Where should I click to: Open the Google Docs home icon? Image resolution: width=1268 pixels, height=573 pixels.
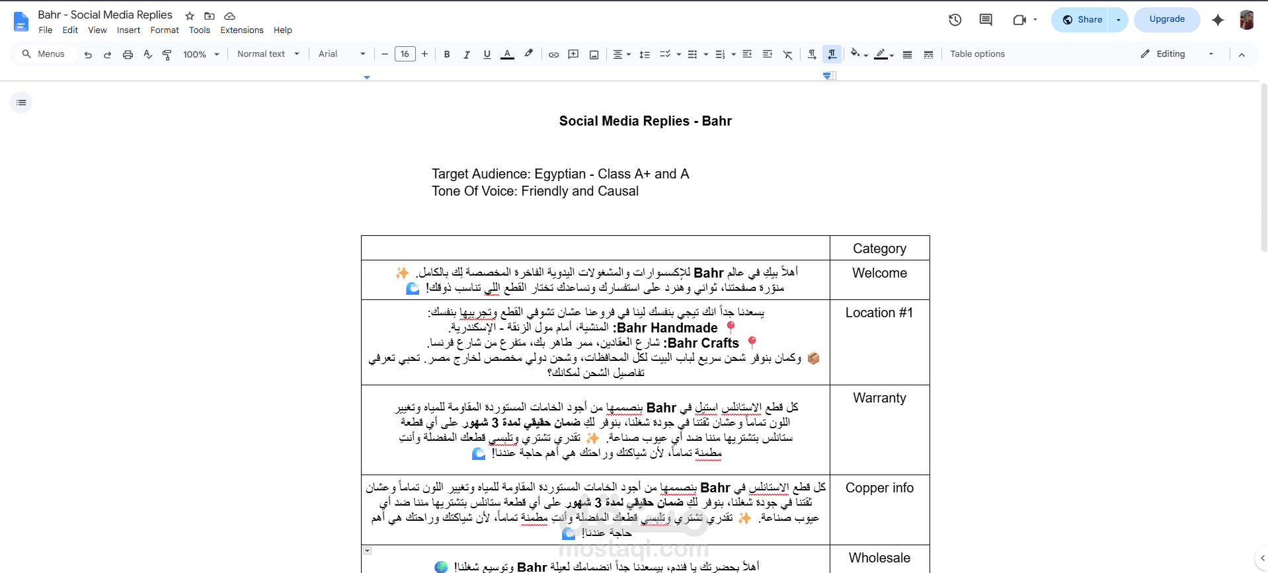[x=21, y=22]
